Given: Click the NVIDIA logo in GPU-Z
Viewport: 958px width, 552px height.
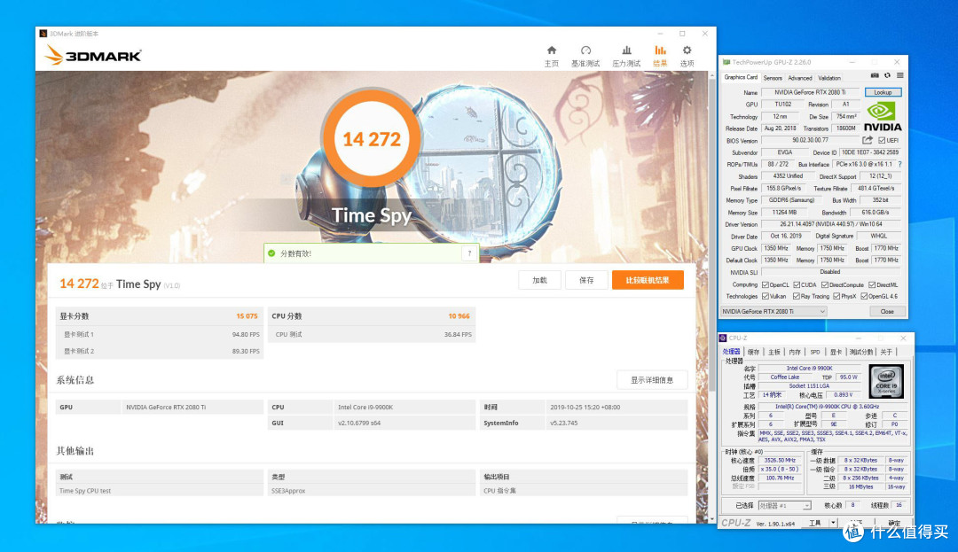Looking at the screenshot, I should [883, 116].
